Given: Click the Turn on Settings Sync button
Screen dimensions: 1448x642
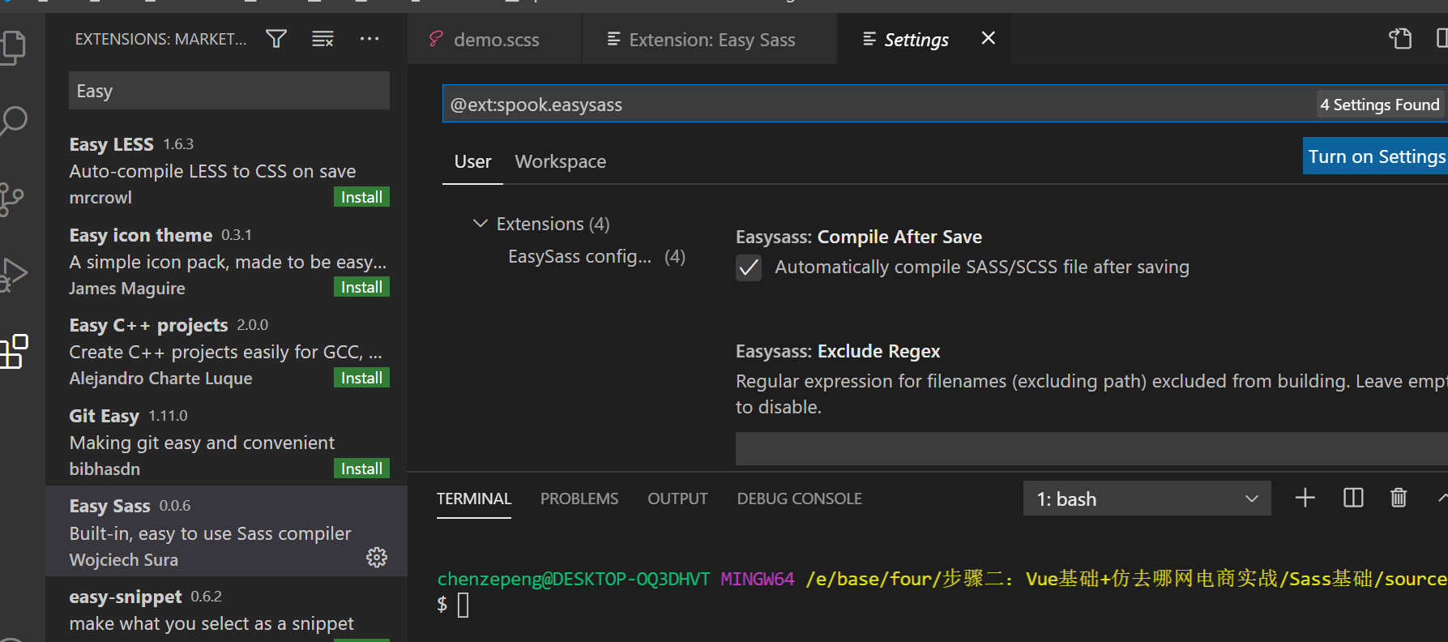Looking at the screenshot, I should [1375, 156].
